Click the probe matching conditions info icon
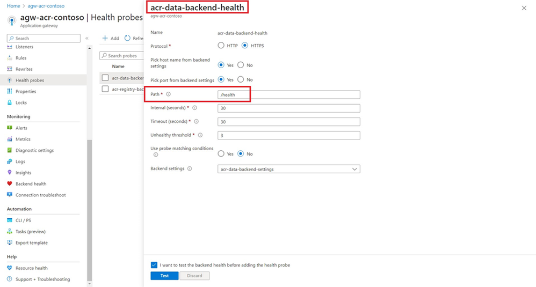 [156, 154]
